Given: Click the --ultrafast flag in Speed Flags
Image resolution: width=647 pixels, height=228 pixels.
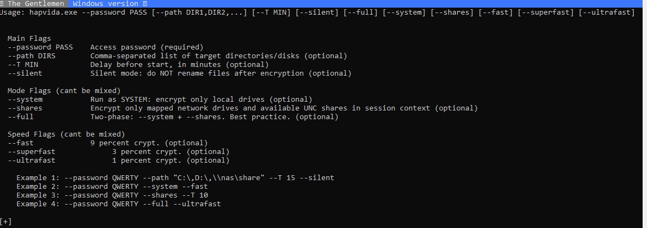Looking at the screenshot, I should coord(32,161).
